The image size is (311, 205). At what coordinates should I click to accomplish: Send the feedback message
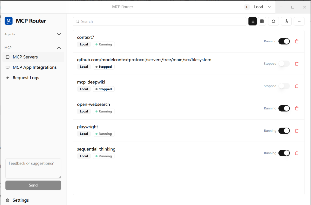coord(33,185)
